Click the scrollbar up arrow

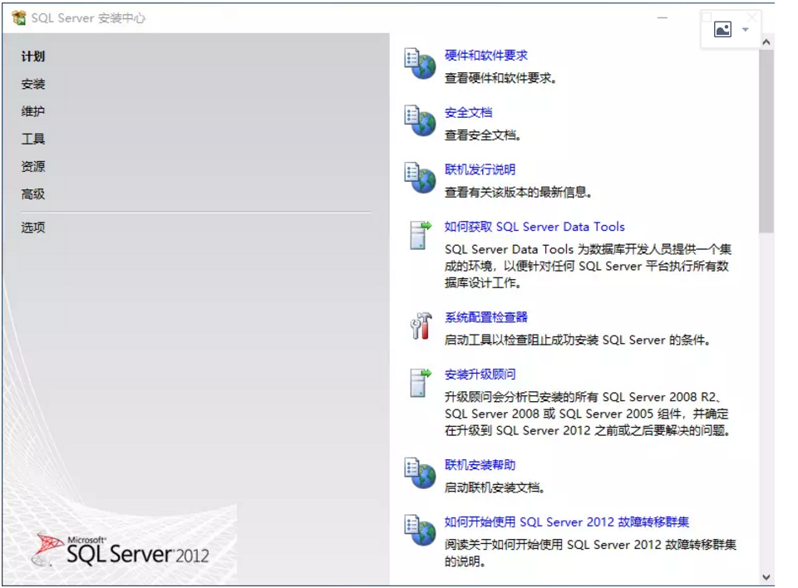(766, 42)
